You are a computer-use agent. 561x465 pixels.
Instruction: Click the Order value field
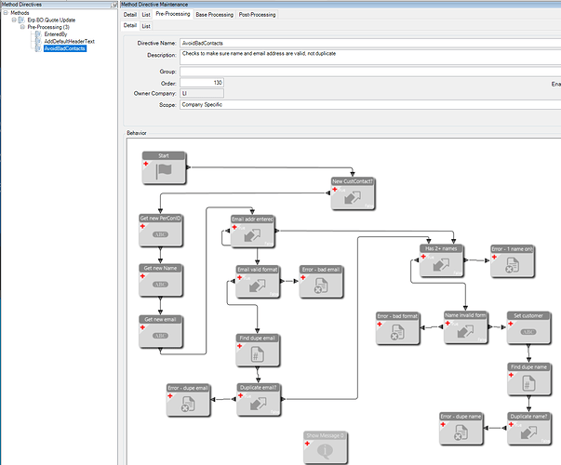[202, 83]
